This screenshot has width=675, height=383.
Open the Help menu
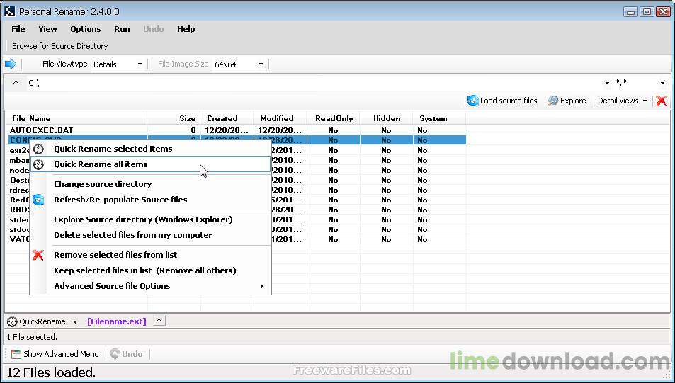(186, 29)
